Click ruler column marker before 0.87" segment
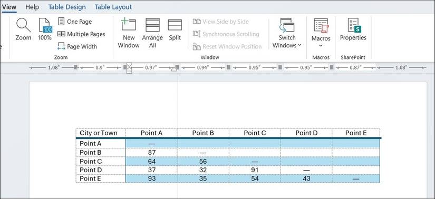The image size is (435, 199). pos(331,67)
